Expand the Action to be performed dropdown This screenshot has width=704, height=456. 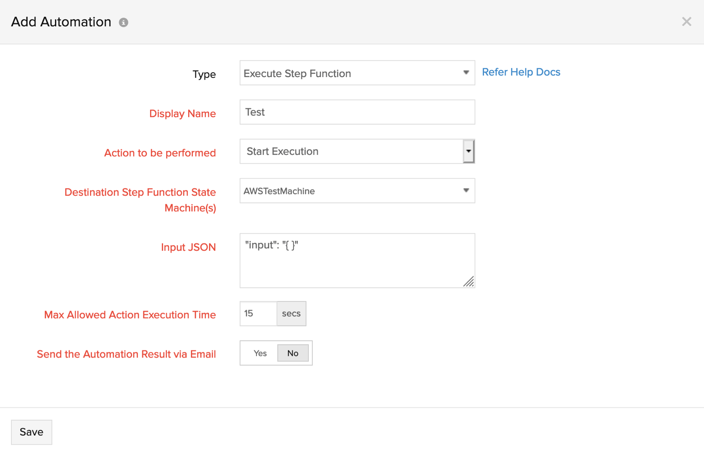[x=357, y=151]
